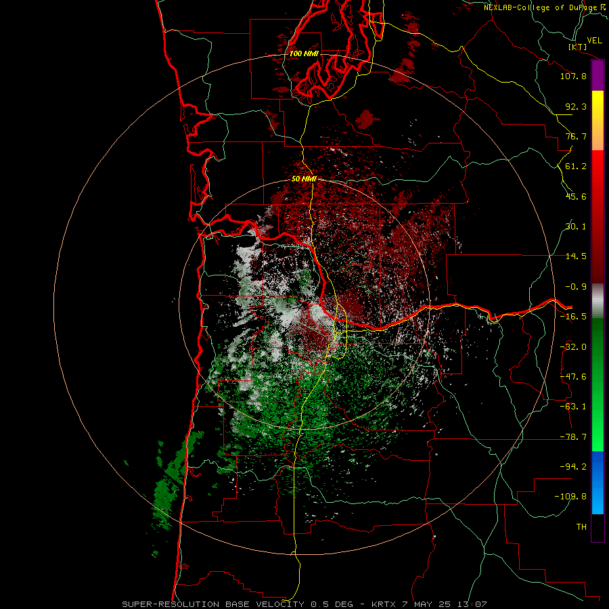Pick the gray near-zero segment of the scale
The image size is (609, 609).
click(x=597, y=300)
